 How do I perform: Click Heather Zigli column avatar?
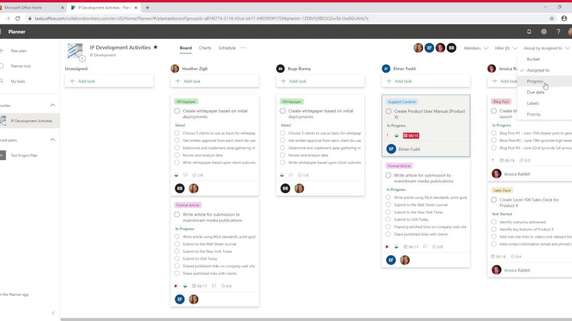175,69
